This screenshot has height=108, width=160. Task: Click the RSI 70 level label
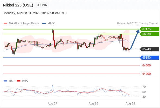pos(144,87)
